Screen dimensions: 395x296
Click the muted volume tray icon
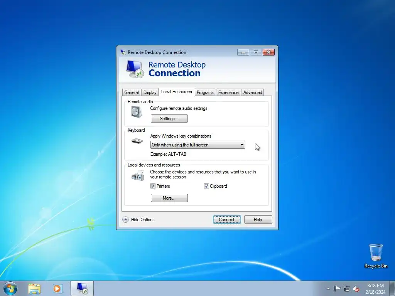click(356, 289)
